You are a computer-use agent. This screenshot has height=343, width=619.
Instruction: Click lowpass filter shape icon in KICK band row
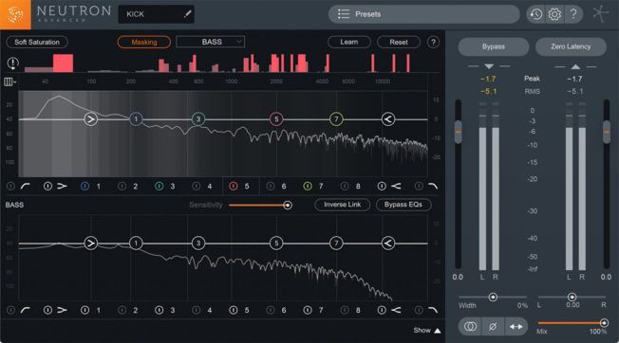coord(433,186)
